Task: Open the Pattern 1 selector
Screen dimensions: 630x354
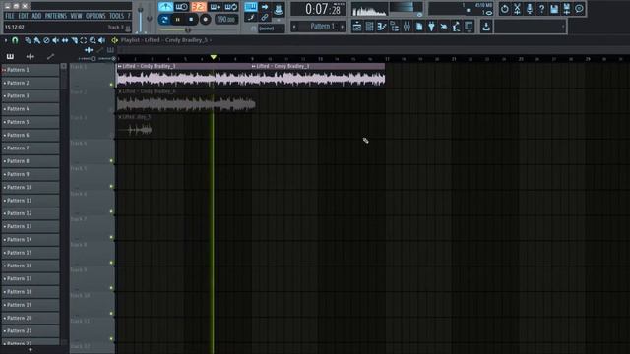Action: click(322, 27)
